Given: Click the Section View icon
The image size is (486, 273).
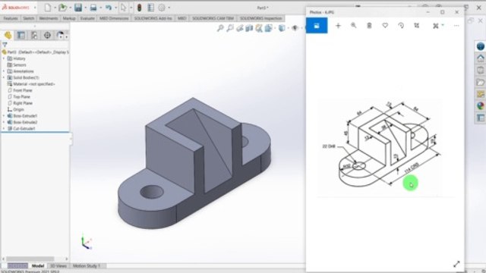Looking at the screenshot, I should 249,28.
